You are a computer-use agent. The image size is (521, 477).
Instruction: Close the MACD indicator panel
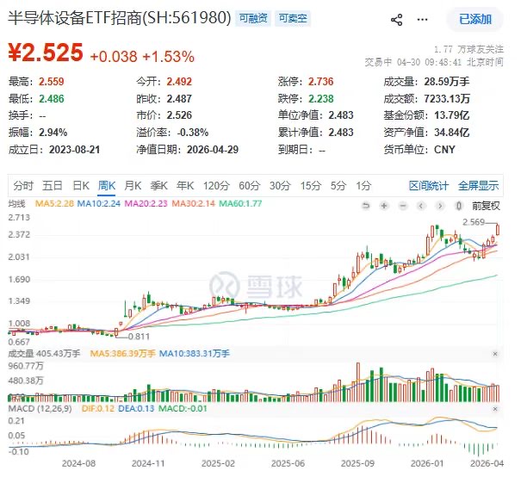coord(495,409)
